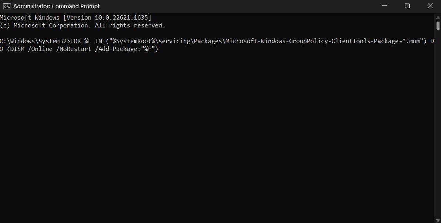
Task: Close the Administrator Command Prompt window
Action: [x=430, y=6]
